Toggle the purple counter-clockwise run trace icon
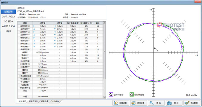This screenshot has height=107, width=202. click(111, 95)
